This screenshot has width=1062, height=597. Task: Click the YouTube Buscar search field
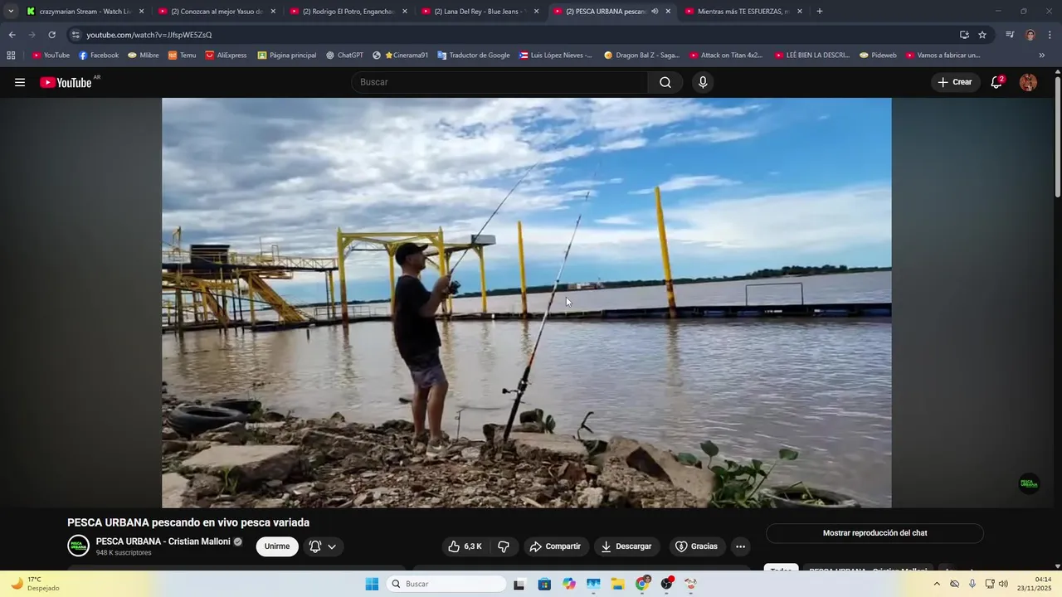499,82
